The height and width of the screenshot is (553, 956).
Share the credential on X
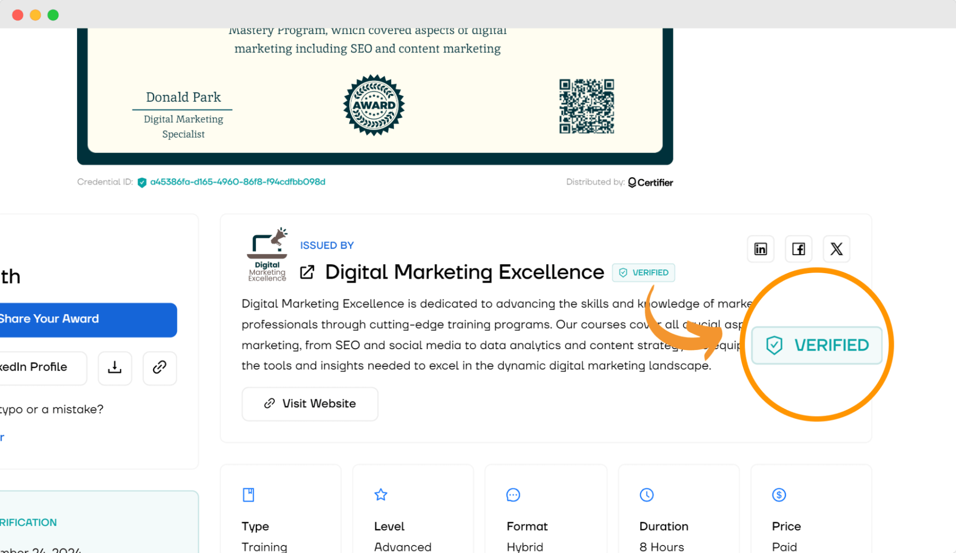(x=836, y=249)
